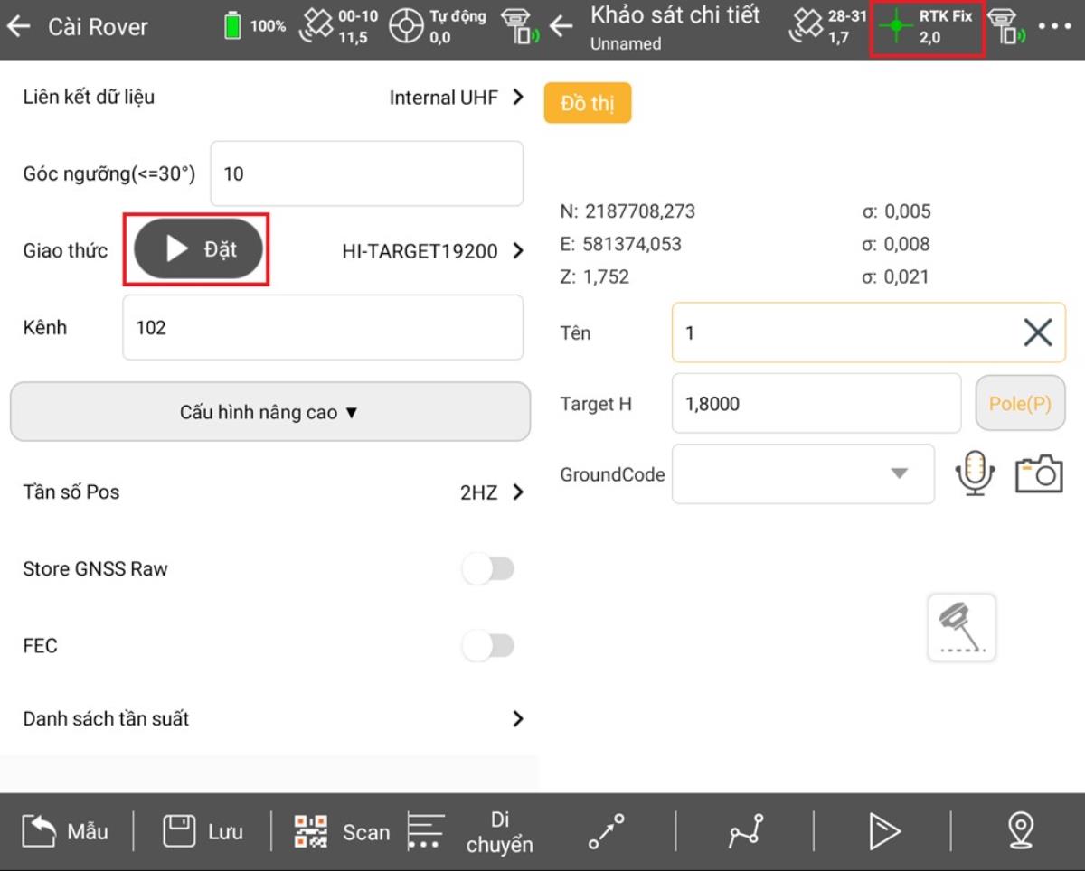
Task: Tap the tilt survey pole icon
Action: coord(961,628)
